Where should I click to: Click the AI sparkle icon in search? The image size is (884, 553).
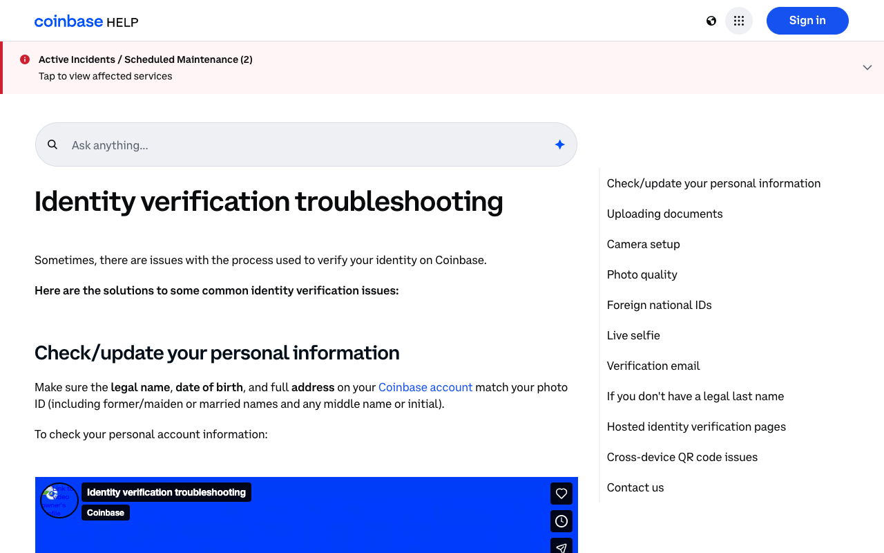click(x=559, y=144)
